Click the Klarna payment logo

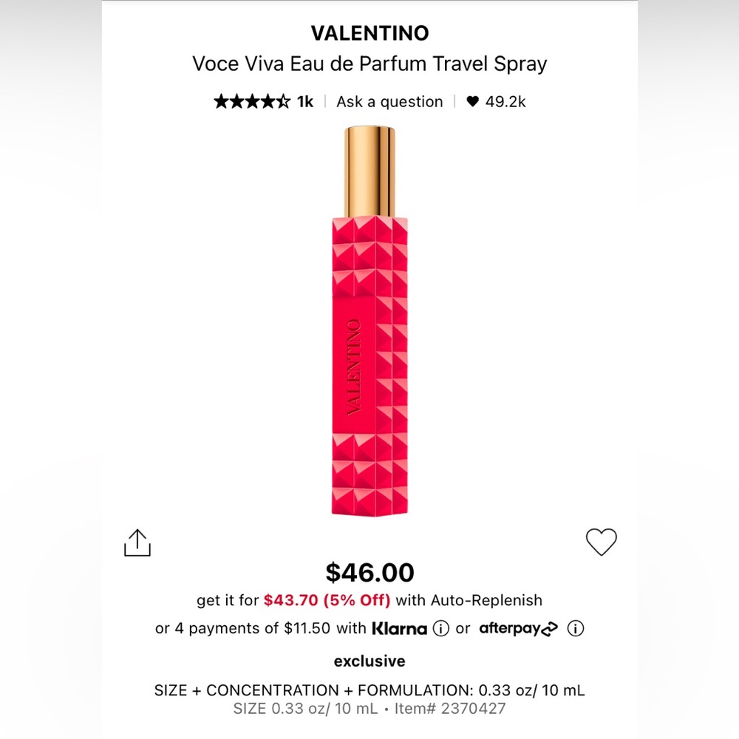pos(401,628)
